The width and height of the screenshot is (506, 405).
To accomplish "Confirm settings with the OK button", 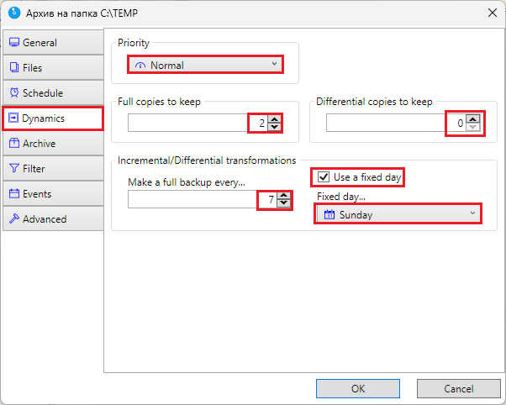I will (358, 388).
